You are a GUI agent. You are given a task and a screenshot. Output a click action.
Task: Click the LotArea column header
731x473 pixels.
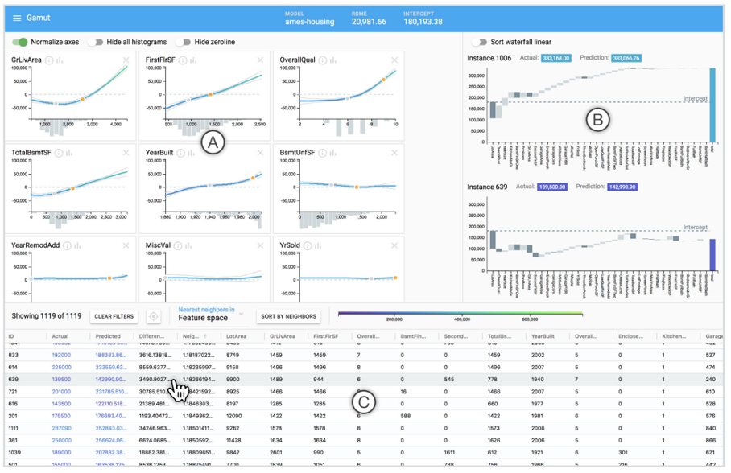[237, 336]
